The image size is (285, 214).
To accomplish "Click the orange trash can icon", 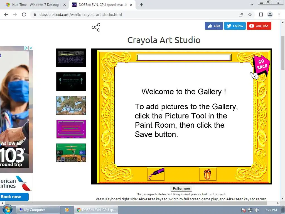I will [207, 174].
